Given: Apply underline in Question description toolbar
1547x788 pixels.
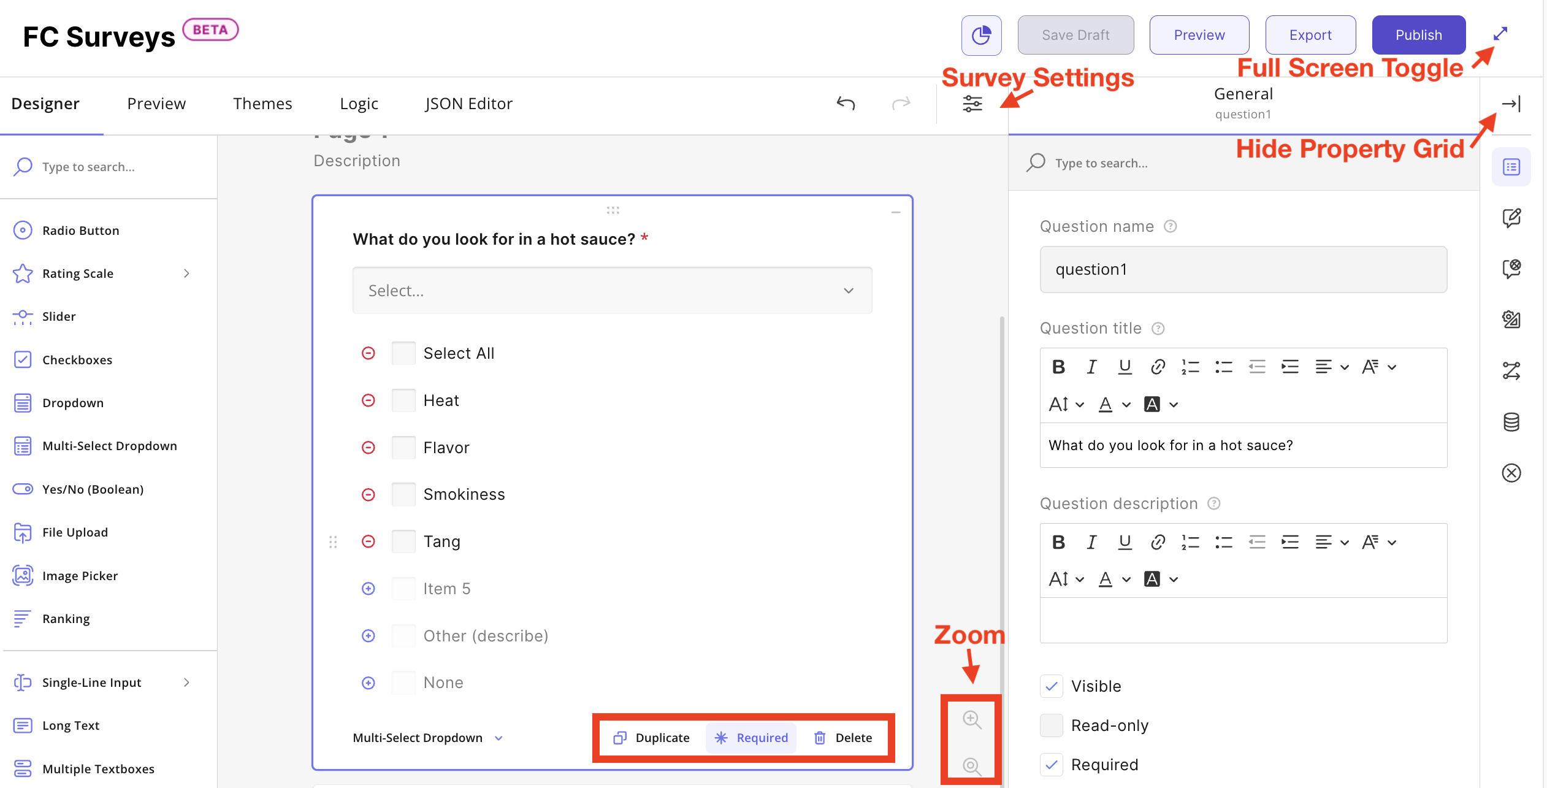Looking at the screenshot, I should pos(1125,542).
